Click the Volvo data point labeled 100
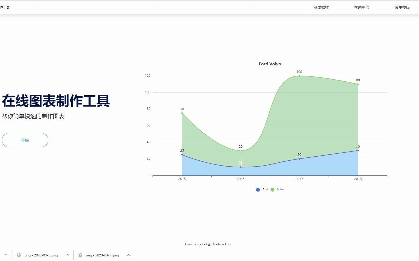The image size is (419, 261). pyautogui.click(x=299, y=76)
